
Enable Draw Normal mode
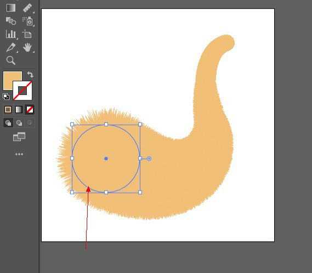(8, 123)
